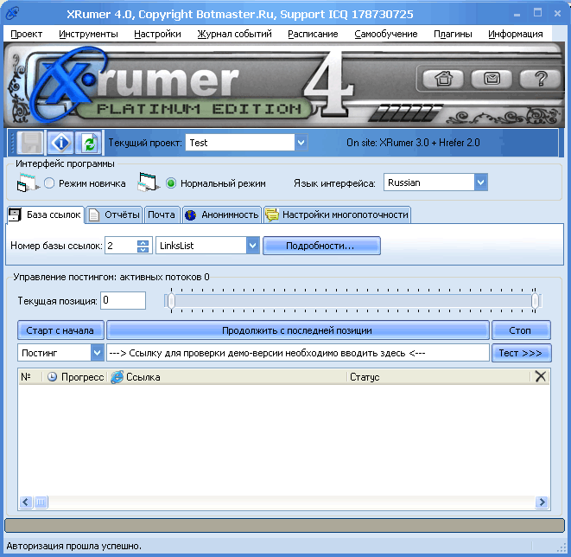Click the Номер базы ссылок number field
Screen dimensions: 571x557
pos(121,246)
